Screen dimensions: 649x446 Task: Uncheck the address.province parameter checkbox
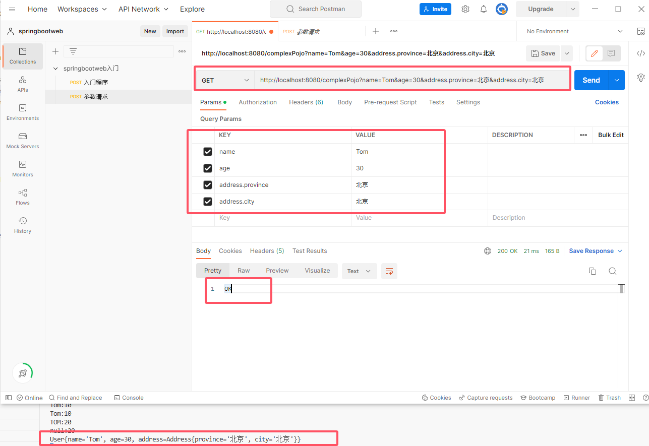207,185
